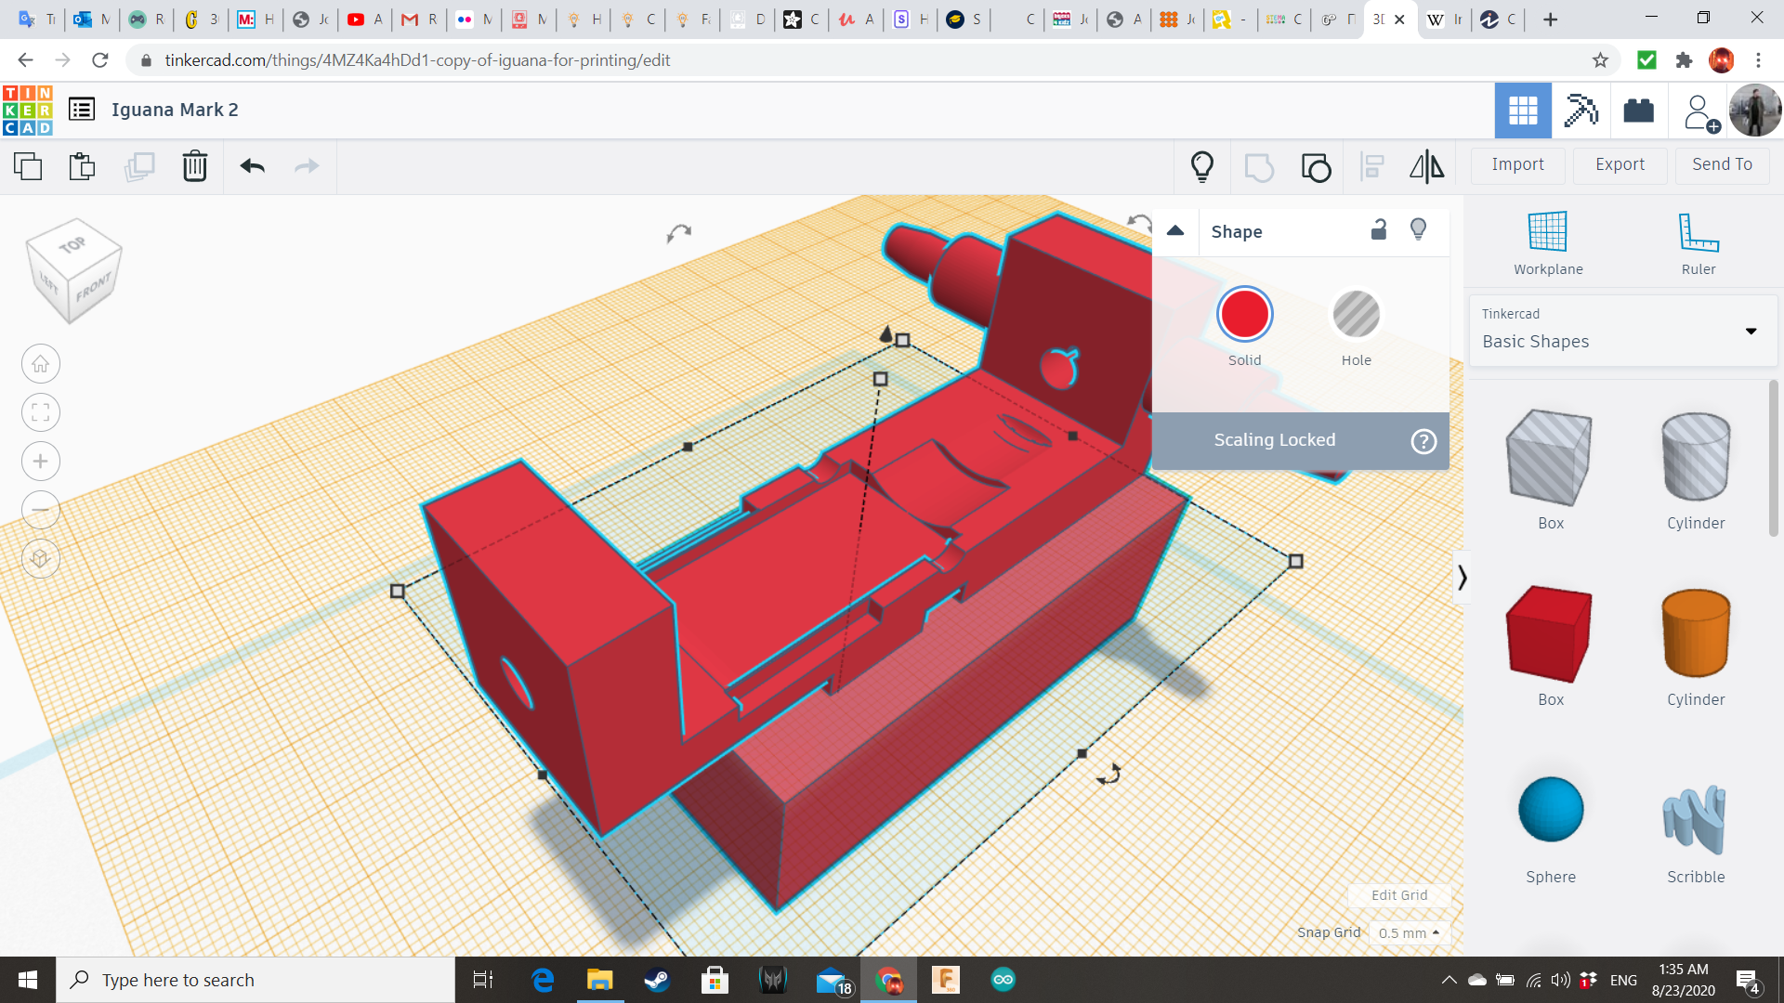
Task: Switch to orthographic view toggle
Action: 41,558
